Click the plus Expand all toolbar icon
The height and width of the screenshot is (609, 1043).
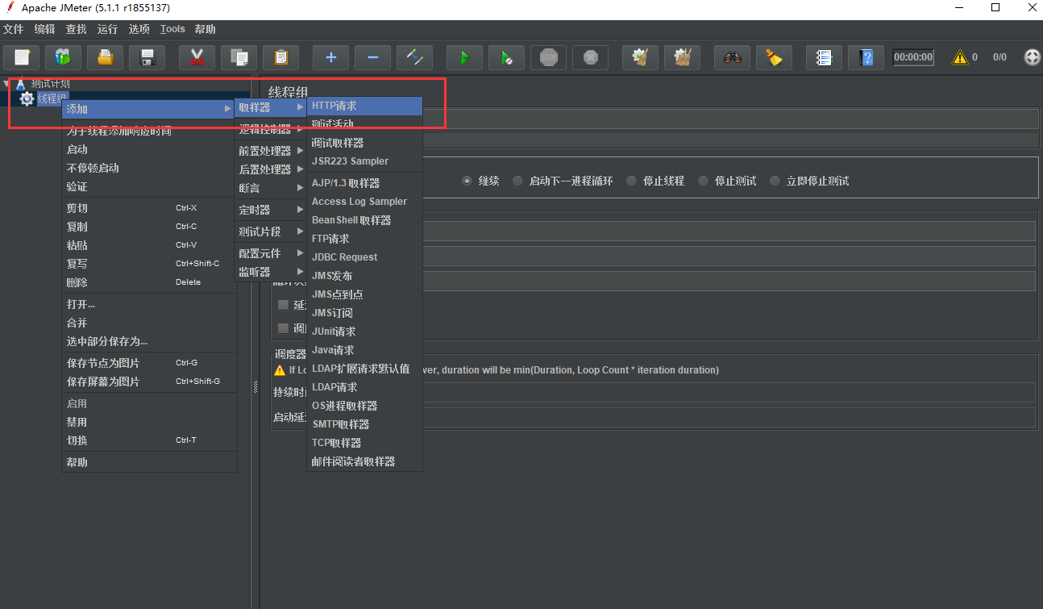click(330, 57)
